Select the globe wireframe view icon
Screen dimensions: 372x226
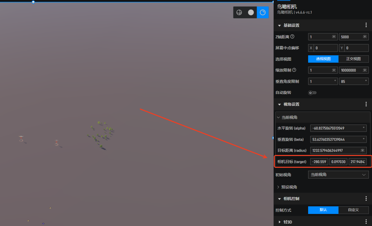click(239, 12)
